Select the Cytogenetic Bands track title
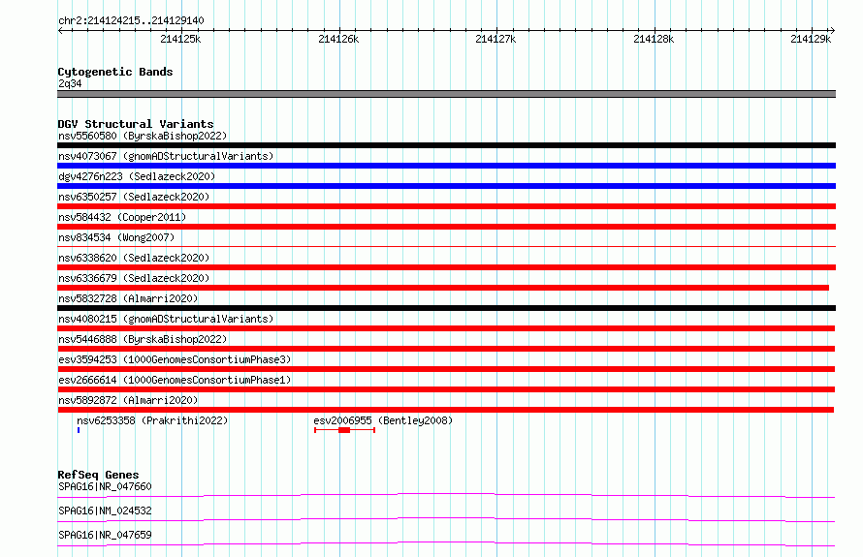Image resolution: width=863 pixels, height=557 pixels. [115, 72]
